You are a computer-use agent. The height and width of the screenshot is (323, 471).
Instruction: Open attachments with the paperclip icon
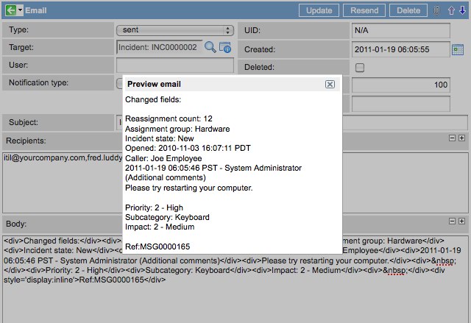pos(436,11)
